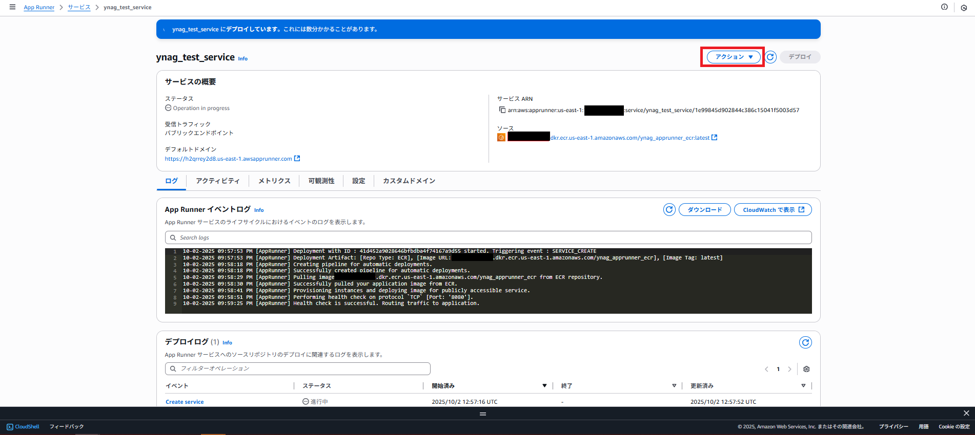Screen dimensions: 975x435
Task: Select the カスタムドメイン tab
Action: 409,181
